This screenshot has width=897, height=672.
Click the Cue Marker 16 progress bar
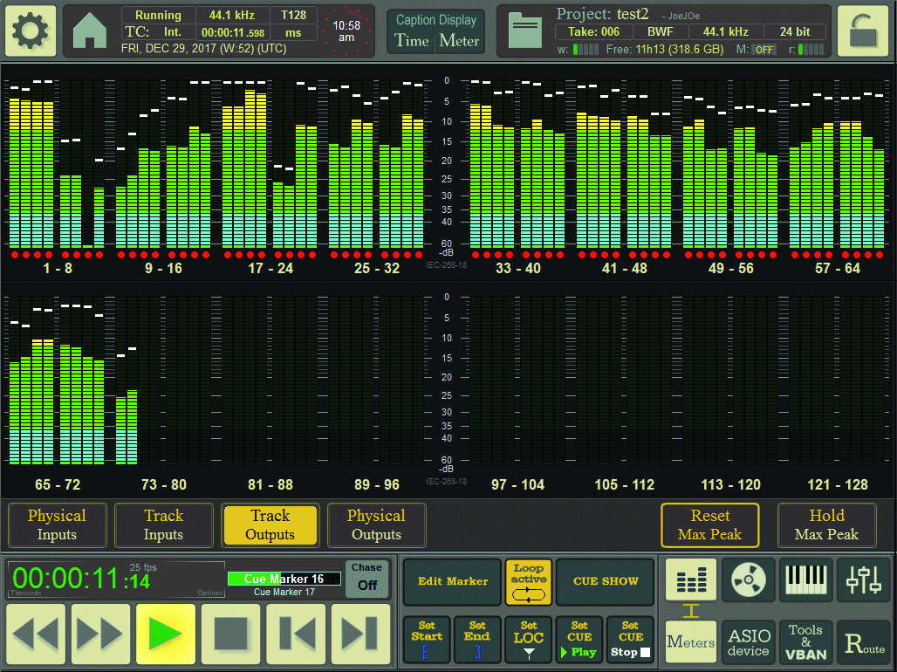pyautogui.click(x=284, y=579)
